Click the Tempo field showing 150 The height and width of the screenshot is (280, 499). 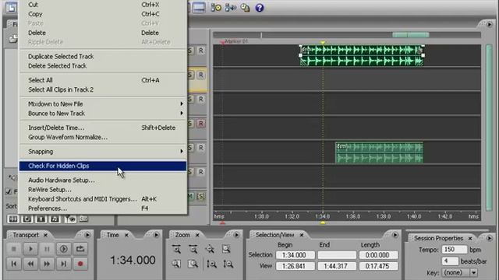coord(455,250)
